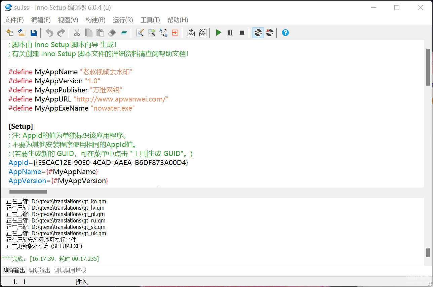Click the output line for qt_ru.qm

[56, 221]
